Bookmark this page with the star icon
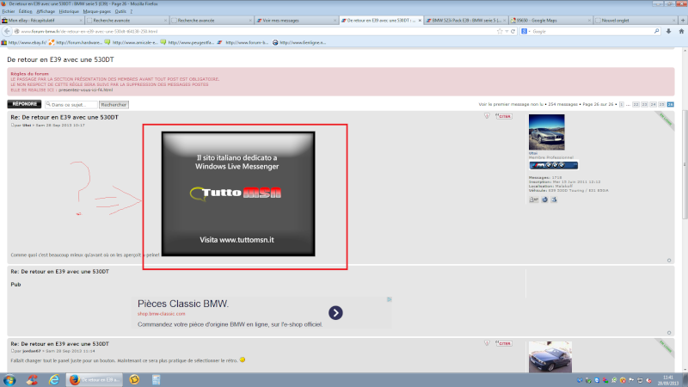This screenshot has height=387, width=688. pos(500,32)
